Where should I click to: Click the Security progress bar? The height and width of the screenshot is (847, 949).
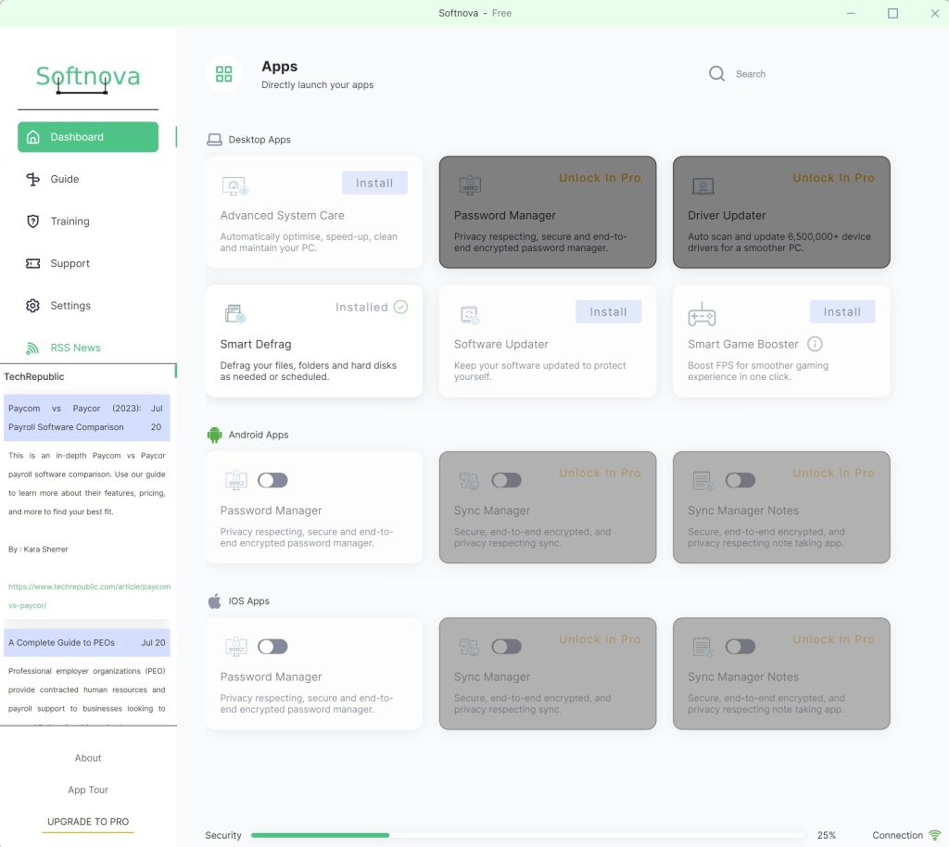527,835
